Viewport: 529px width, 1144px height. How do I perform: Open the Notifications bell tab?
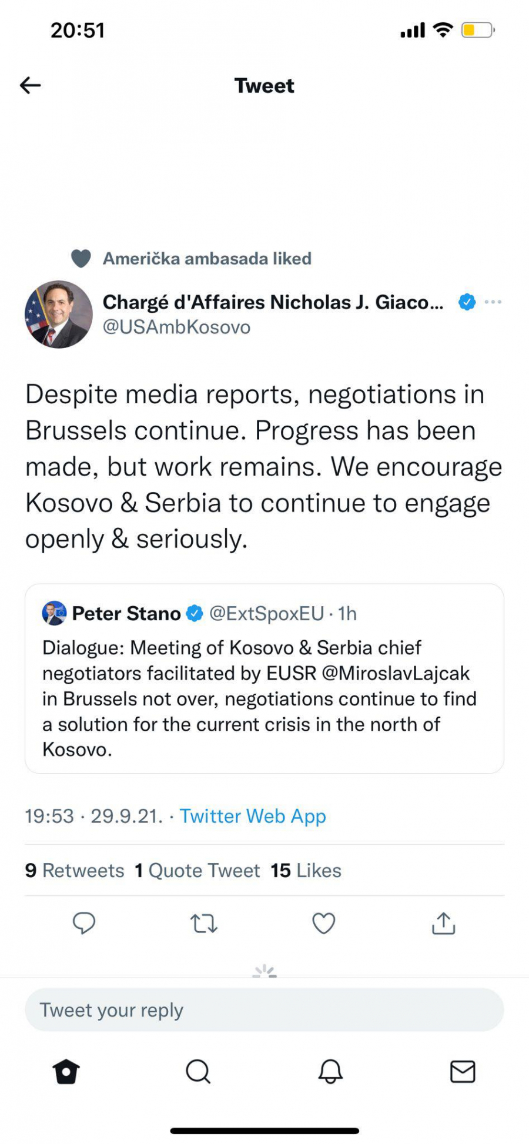tap(330, 1071)
